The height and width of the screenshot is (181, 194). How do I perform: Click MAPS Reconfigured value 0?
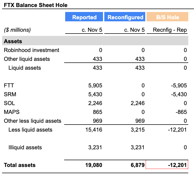click(x=143, y=112)
